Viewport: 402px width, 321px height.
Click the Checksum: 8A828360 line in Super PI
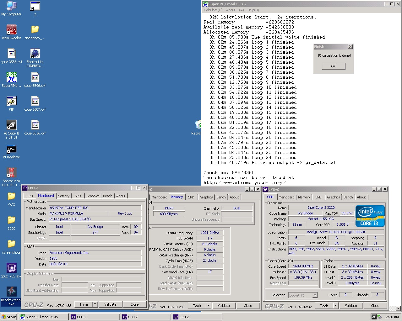tap(229, 172)
